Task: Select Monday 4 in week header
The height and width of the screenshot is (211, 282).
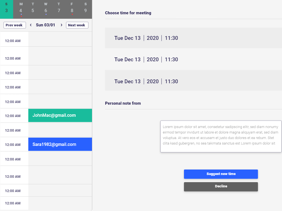Action: tap(21, 9)
